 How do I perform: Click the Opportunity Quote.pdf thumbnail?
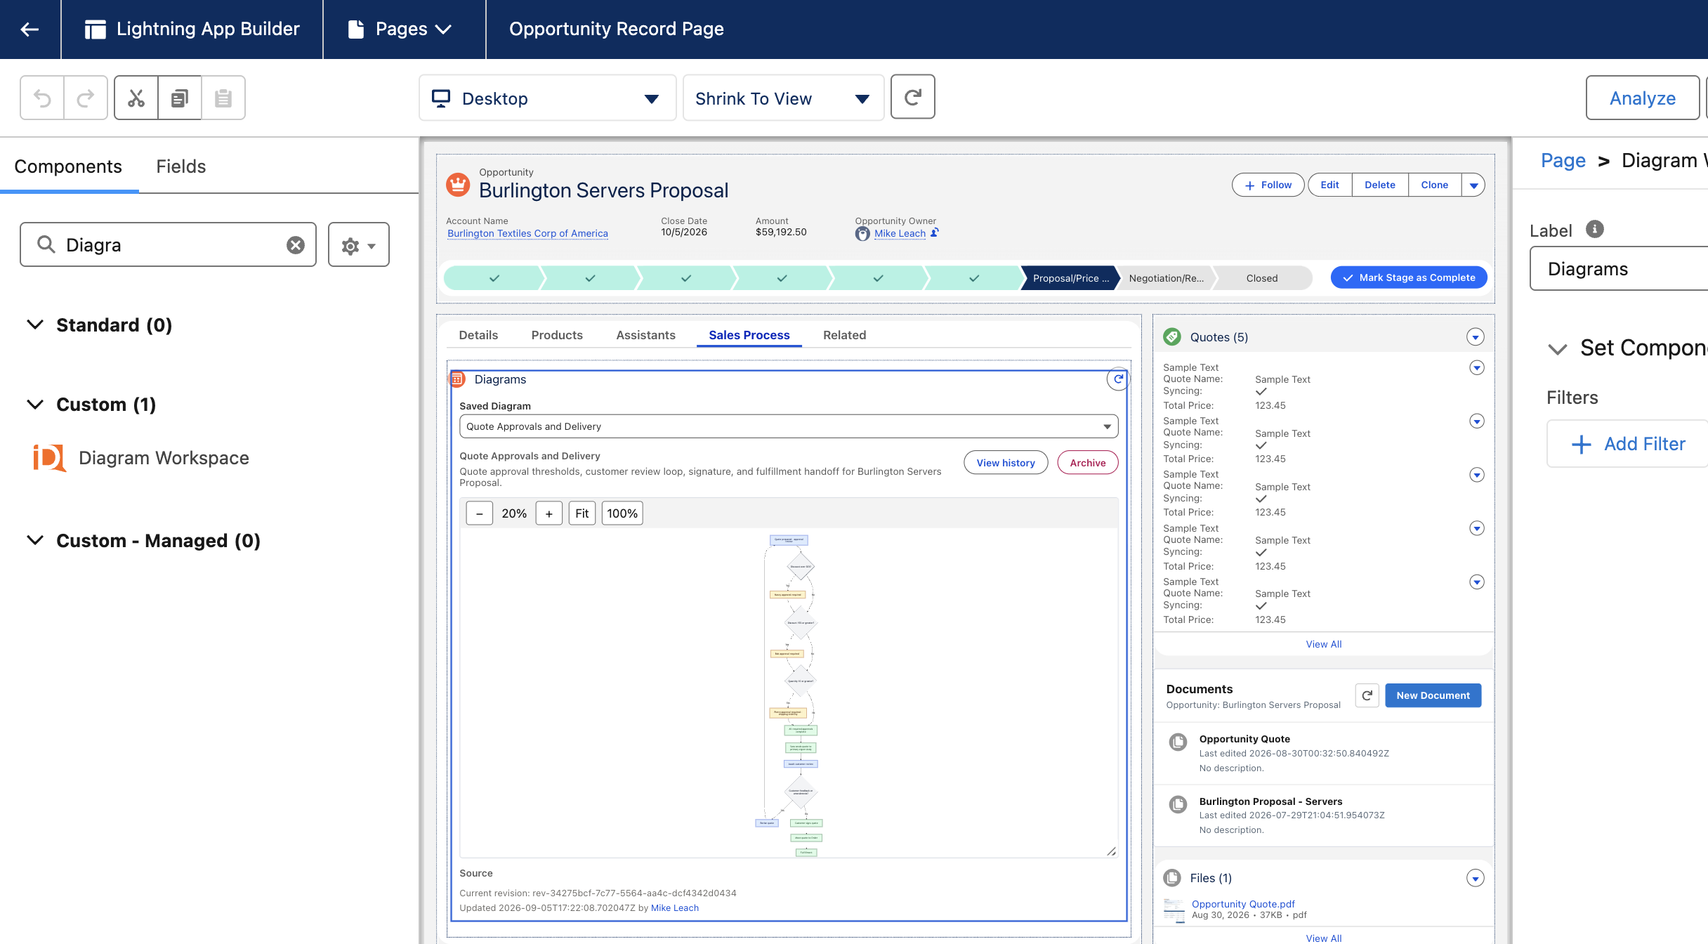click(1174, 910)
